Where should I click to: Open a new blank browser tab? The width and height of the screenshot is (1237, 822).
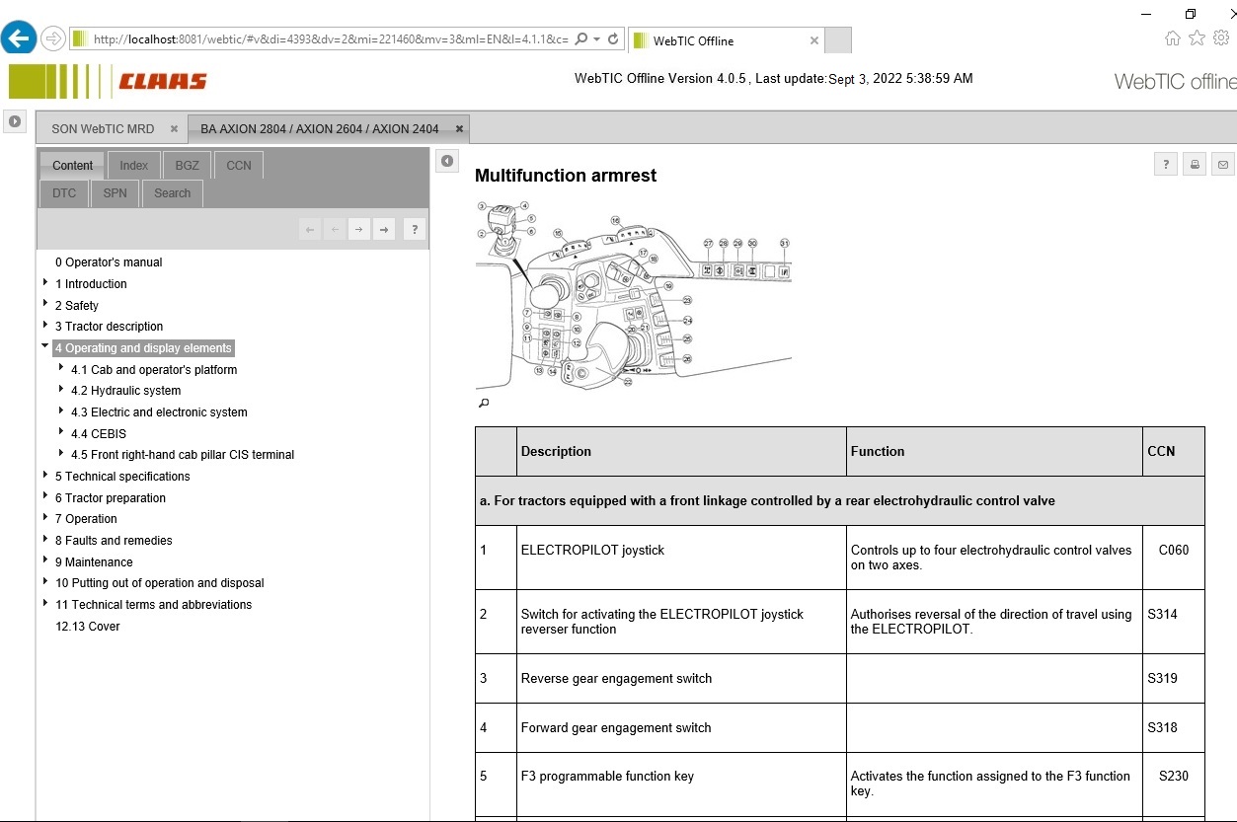pyautogui.click(x=837, y=40)
